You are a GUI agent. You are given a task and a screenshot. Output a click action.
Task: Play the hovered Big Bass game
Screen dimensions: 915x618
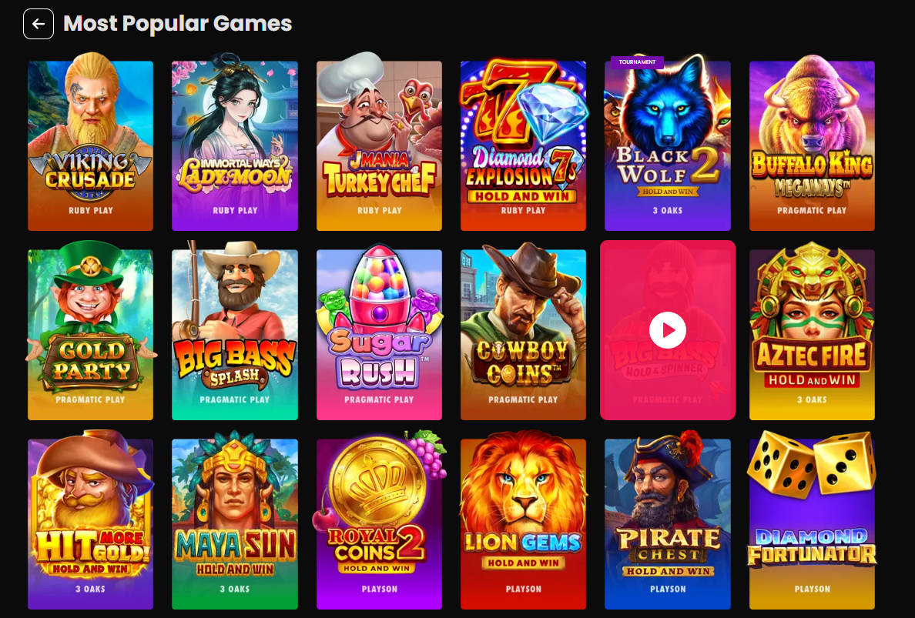tap(668, 330)
